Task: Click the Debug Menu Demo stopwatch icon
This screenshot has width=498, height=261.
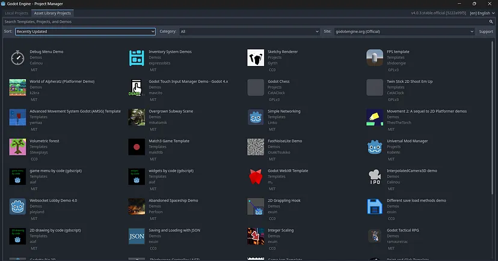Action: click(17, 58)
